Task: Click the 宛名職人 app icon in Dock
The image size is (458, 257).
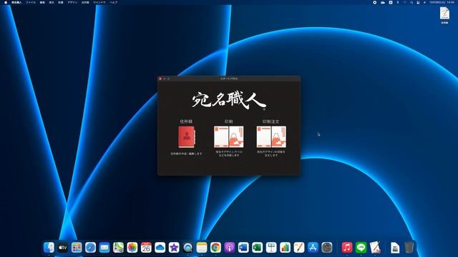Action: point(375,248)
